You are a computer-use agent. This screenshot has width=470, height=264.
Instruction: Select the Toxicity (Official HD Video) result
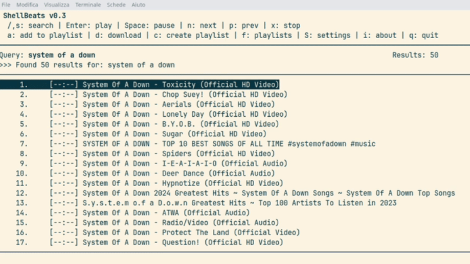click(x=180, y=84)
